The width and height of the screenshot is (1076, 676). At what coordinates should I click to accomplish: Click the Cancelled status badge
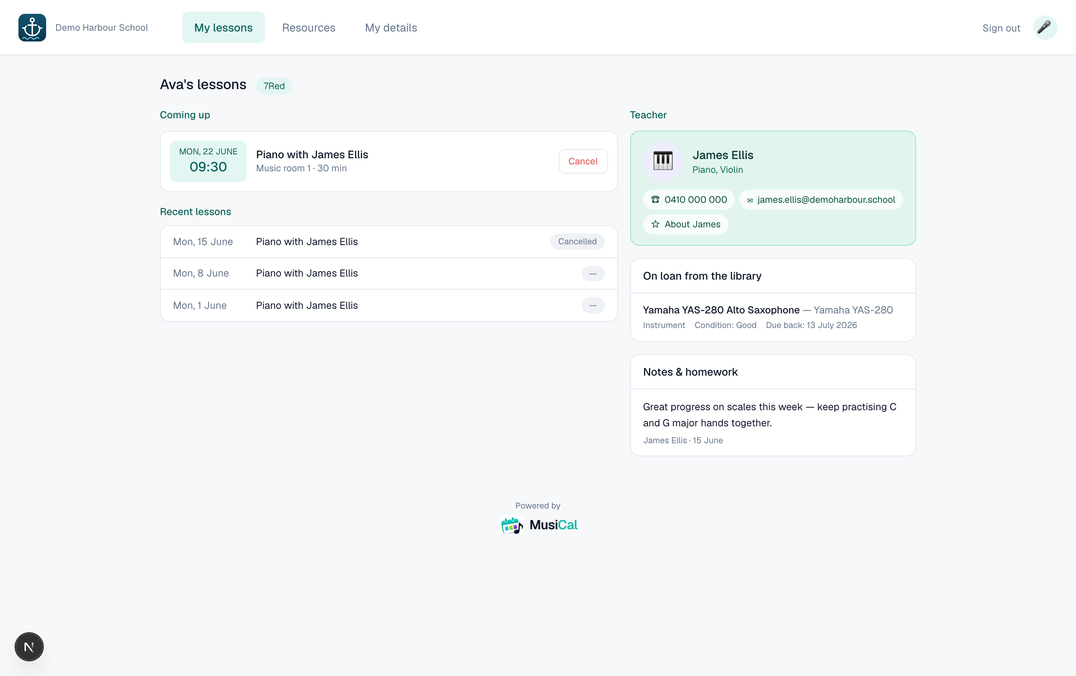pos(577,242)
